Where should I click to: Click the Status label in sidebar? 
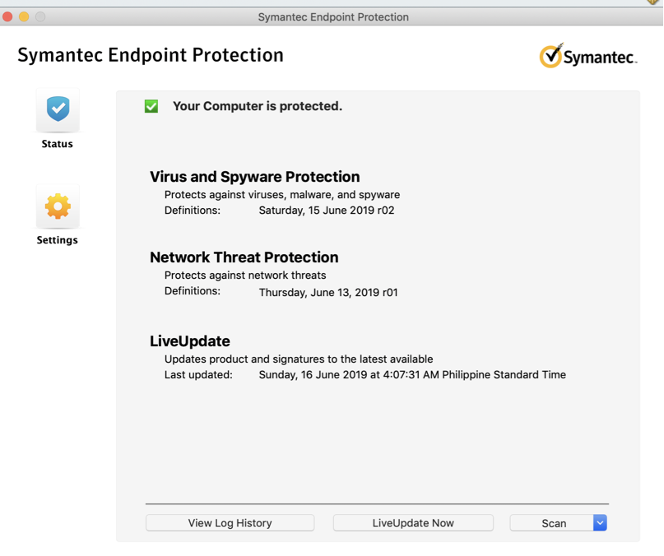57,144
